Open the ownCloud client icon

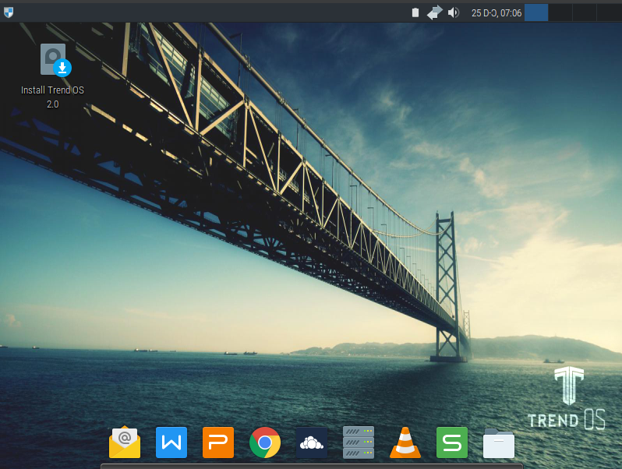click(312, 443)
